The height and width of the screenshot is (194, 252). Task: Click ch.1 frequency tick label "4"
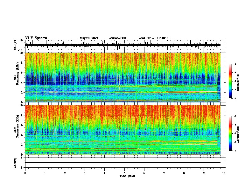coord(22,83)
